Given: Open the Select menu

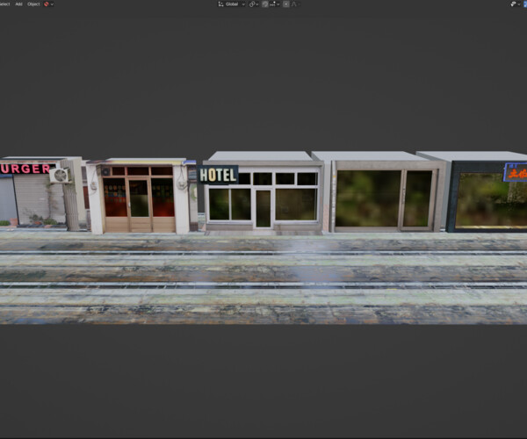Looking at the screenshot, I should 4,4.
